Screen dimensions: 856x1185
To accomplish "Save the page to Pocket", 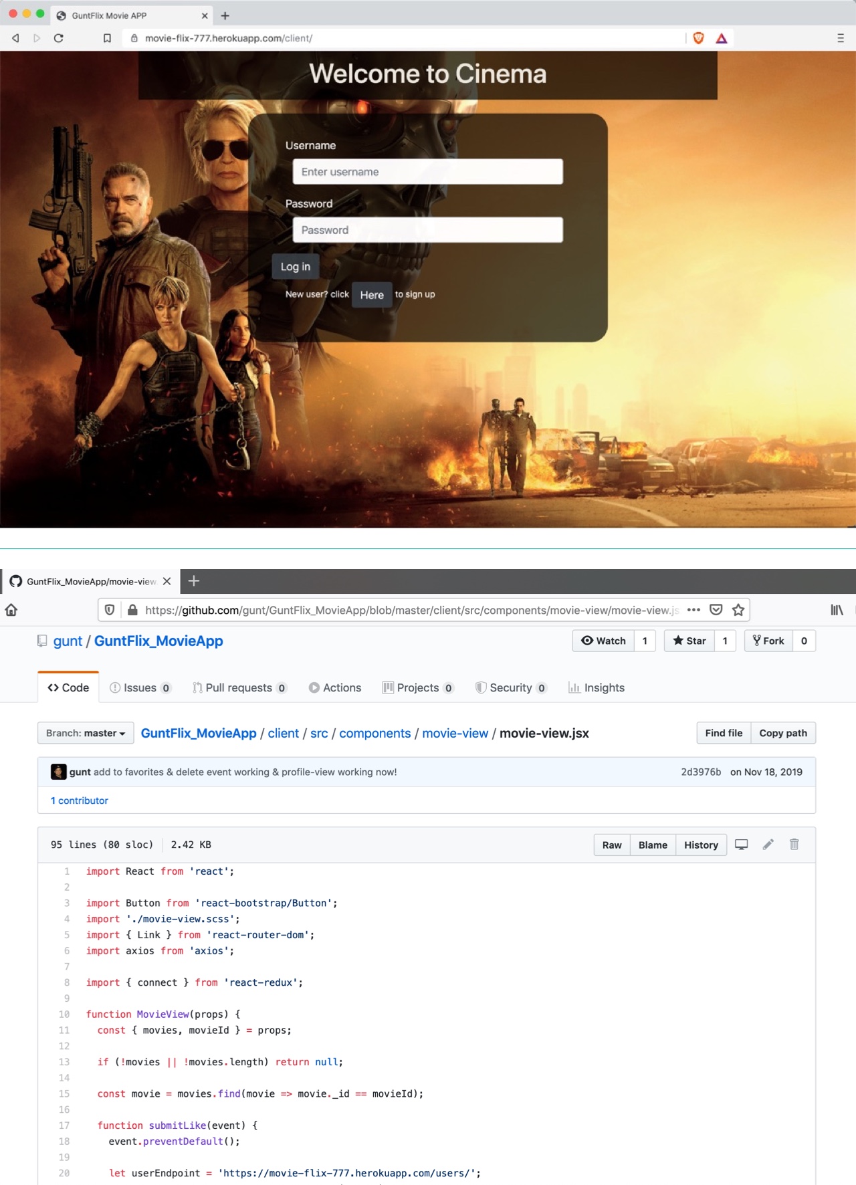I will tap(716, 610).
